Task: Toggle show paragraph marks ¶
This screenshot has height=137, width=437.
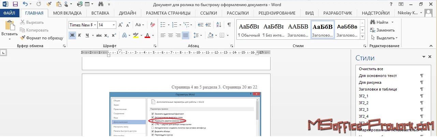Action: [229, 25]
